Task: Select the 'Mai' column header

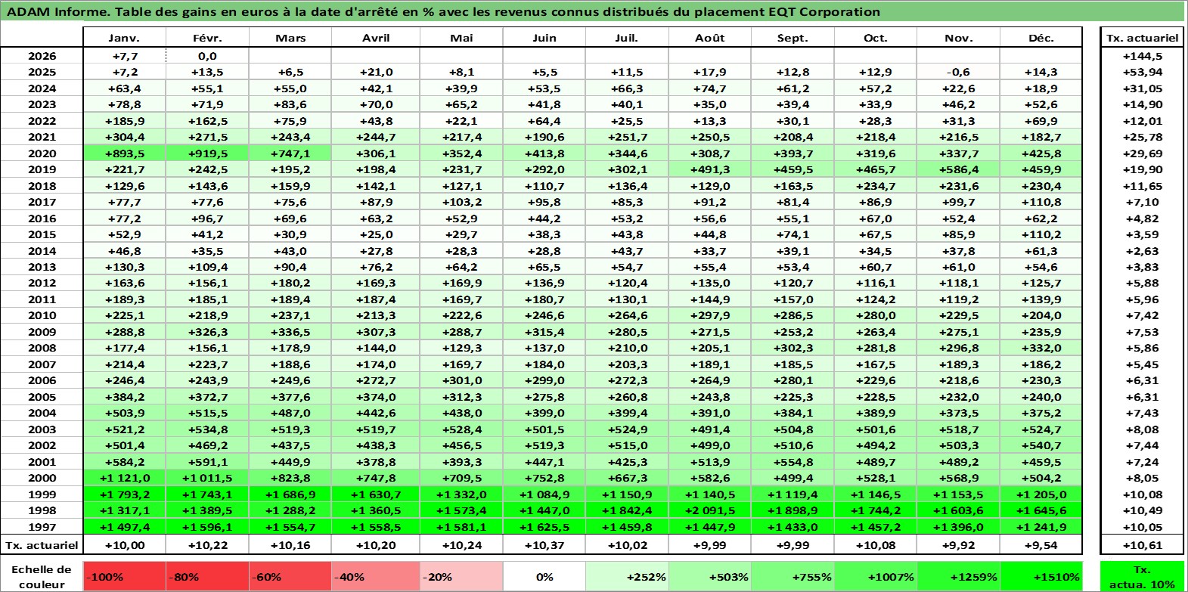Action: click(461, 38)
